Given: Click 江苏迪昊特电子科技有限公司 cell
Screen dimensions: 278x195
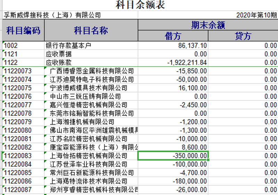Looking at the screenshot, I should click(91, 80).
